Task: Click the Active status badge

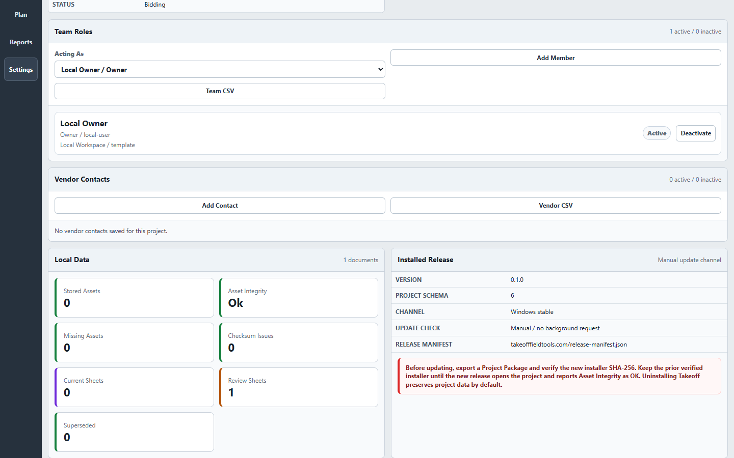Action: coord(657,133)
